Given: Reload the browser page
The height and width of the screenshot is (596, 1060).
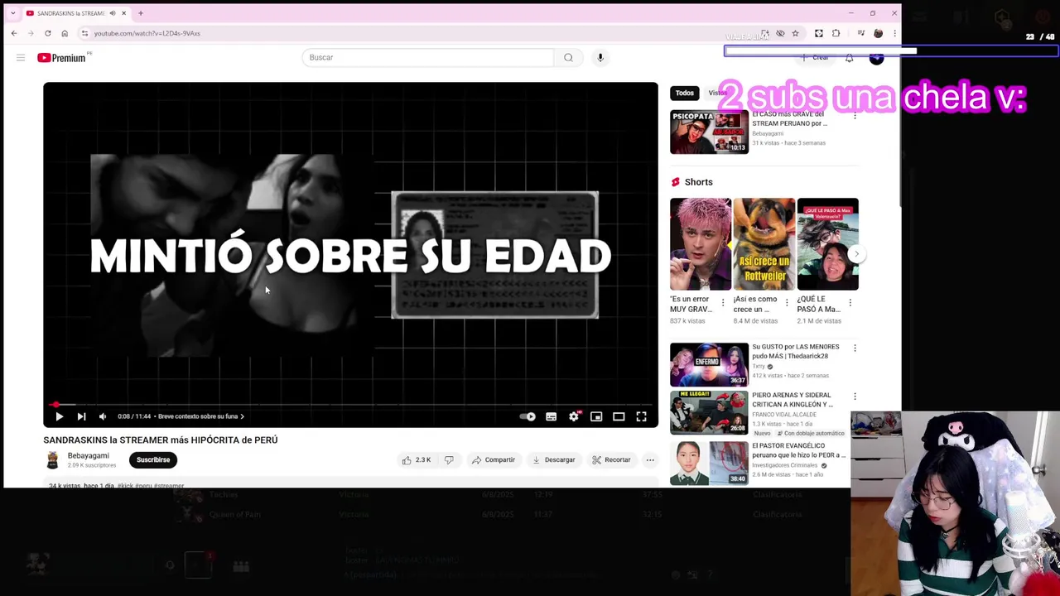Looking at the screenshot, I should click(x=48, y=33).
